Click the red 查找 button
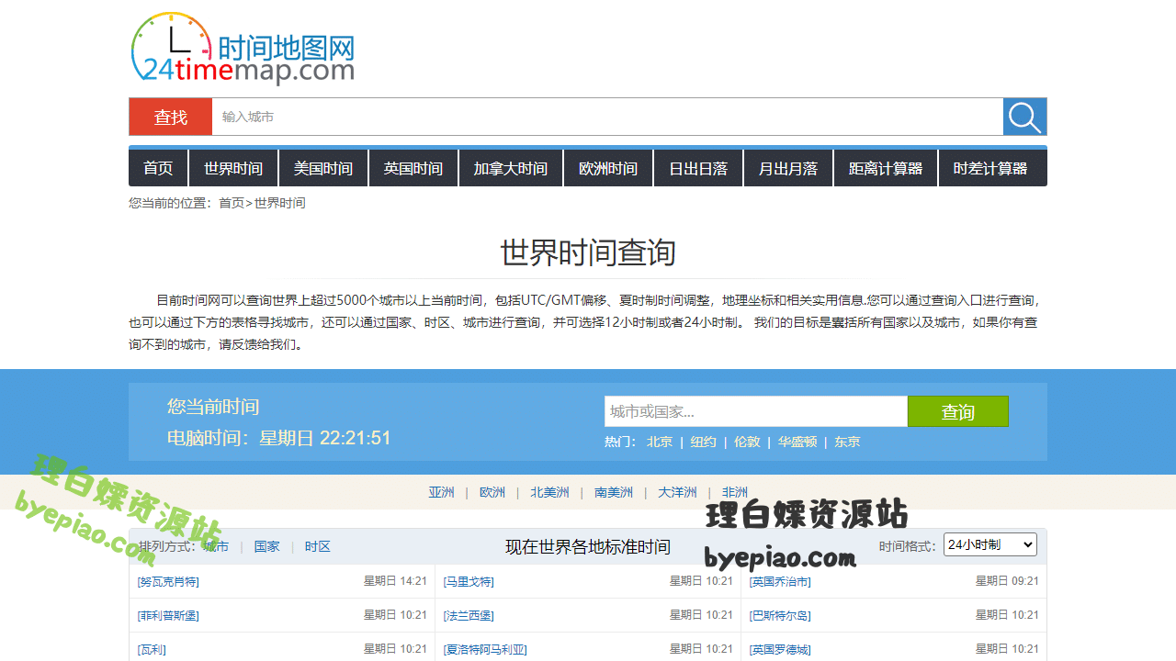Screen dimensions: 1176x661 [170, 117]
